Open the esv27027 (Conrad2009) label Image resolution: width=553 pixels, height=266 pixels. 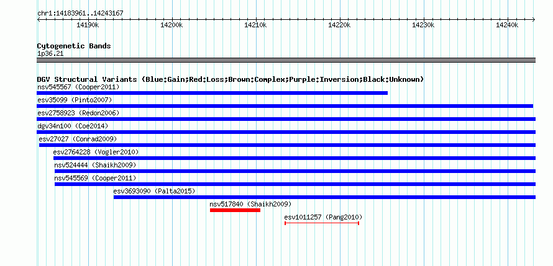[78, 139]
